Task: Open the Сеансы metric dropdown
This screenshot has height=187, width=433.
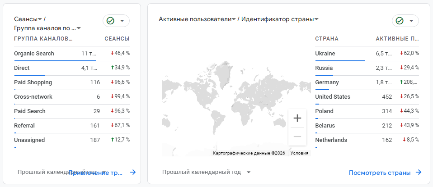Action: pos(40,19)
